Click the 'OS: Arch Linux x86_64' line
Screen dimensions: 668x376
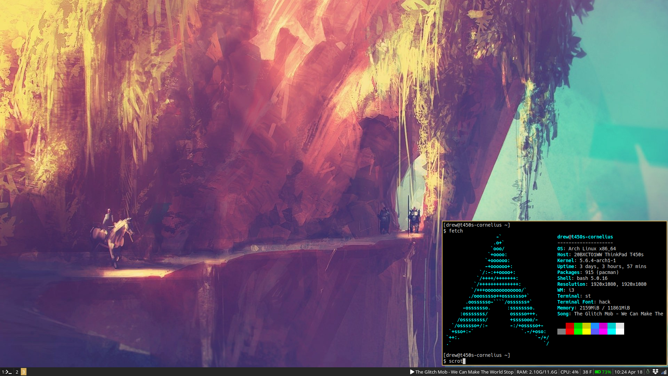[x=586, y=249]
